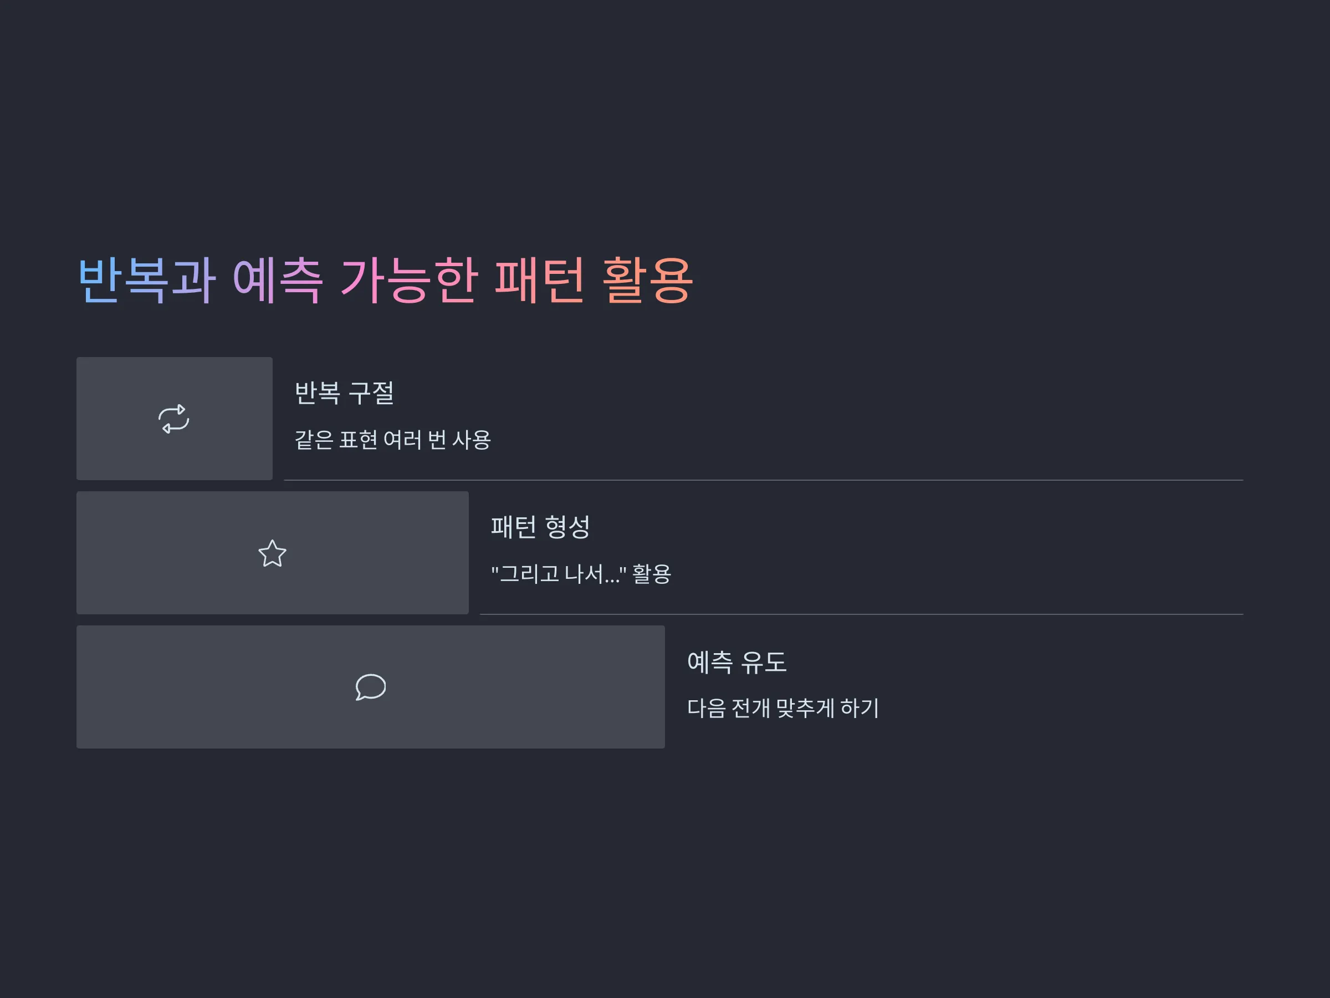Select the heading 반복 구절

[x=345, y=393]
